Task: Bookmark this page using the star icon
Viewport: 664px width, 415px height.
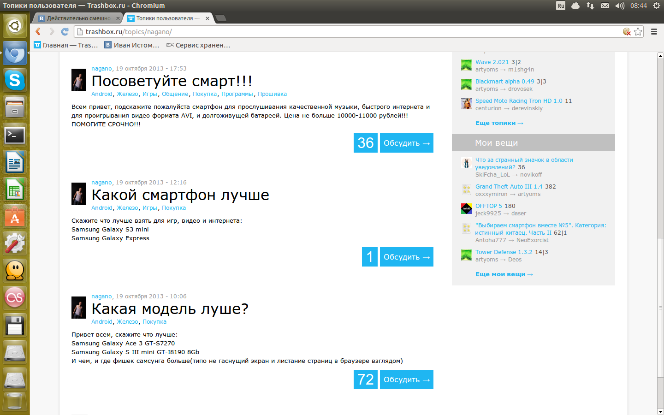Action: pyautogui.click(x=638, y=31)
